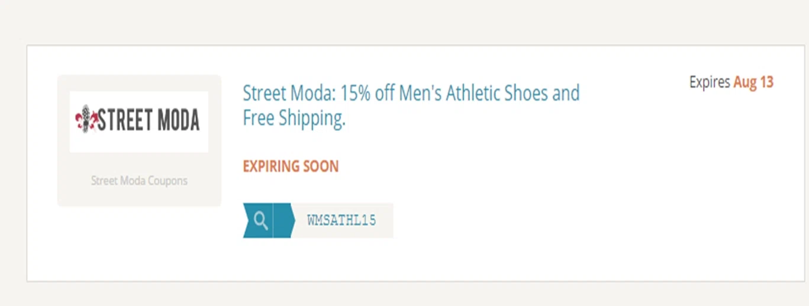809x306 pixels.
Task: Open the 15% off Men's Athletic Shoes offer
Action: click(411, 105)
